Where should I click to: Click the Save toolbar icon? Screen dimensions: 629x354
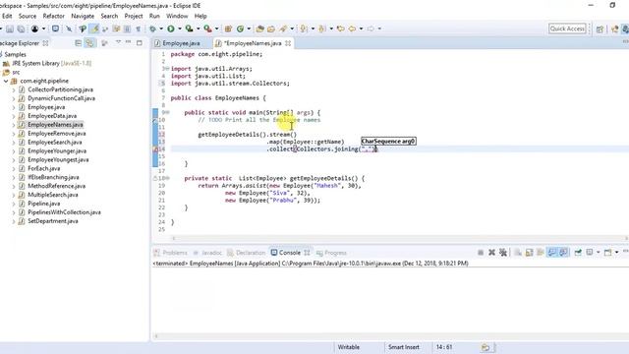(10, 29)
